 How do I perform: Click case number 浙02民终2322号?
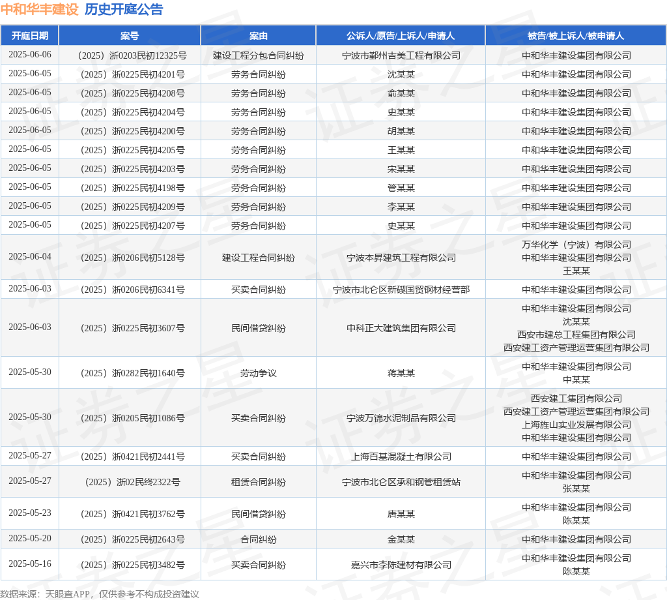point(132,482)
